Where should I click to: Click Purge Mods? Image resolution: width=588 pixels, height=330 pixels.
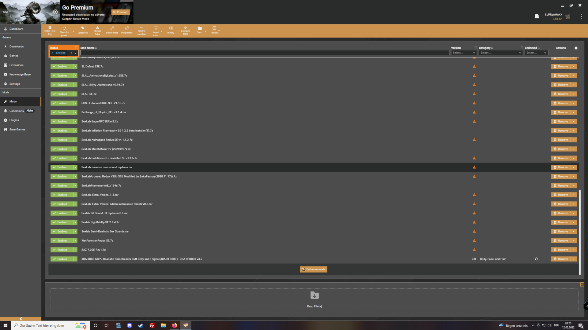click(x=127, y=30)
